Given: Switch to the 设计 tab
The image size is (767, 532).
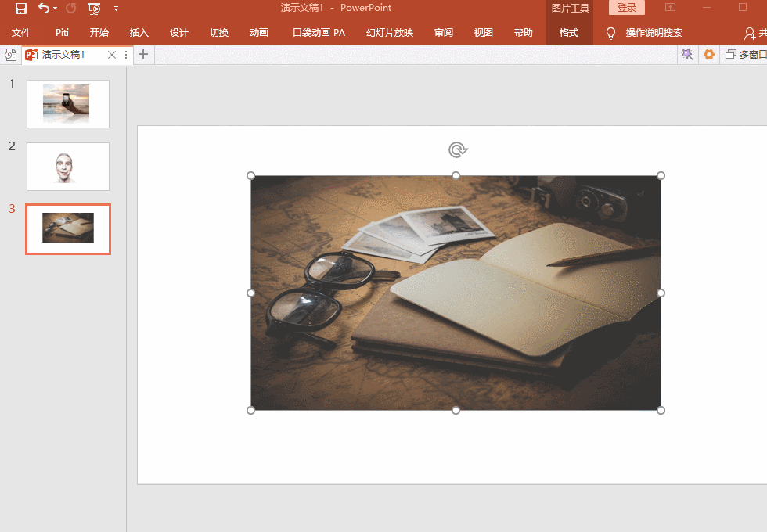Looking at the screenshot, I should [179, 33].
